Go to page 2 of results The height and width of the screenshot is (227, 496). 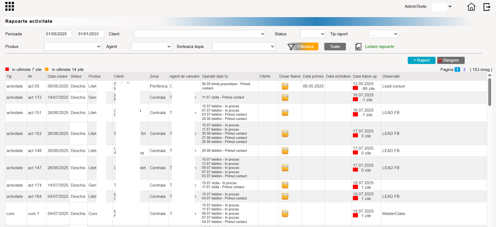tap(464, 70)
